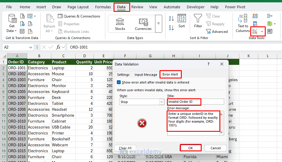282x162 pixels.
Task: Click the Title field with Invalid Order ID
Action: 195,102
